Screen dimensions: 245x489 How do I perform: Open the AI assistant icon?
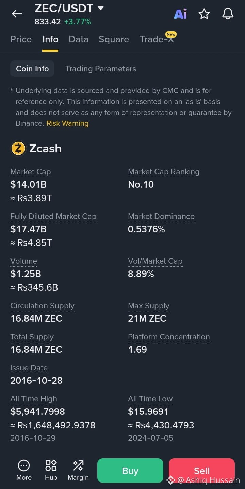(x=180, y=14)
